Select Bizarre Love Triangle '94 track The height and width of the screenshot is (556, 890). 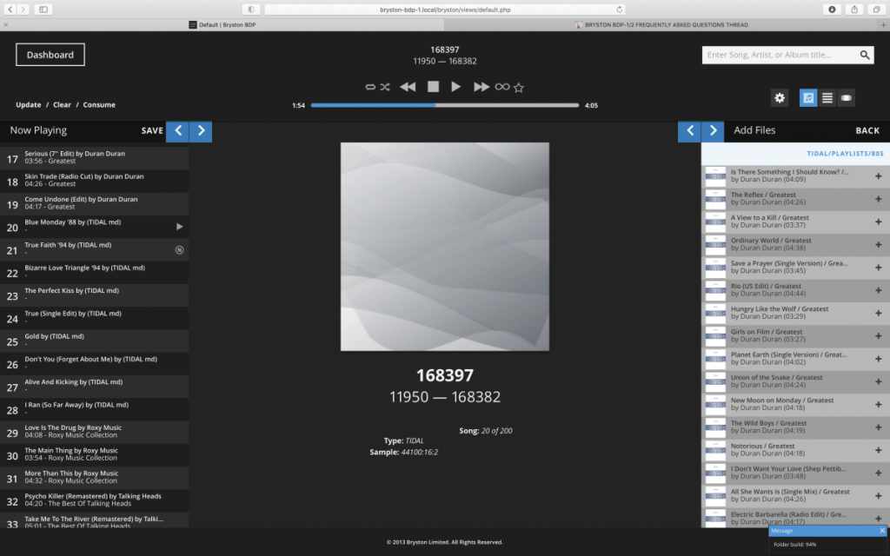click(x=94, y=272)
